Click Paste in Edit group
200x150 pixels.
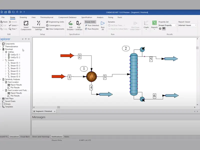point(4,22)
